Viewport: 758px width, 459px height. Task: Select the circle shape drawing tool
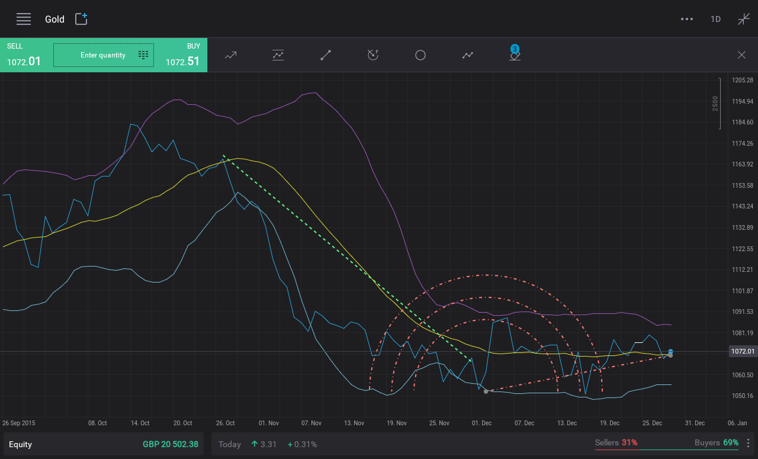coord(420,55)
